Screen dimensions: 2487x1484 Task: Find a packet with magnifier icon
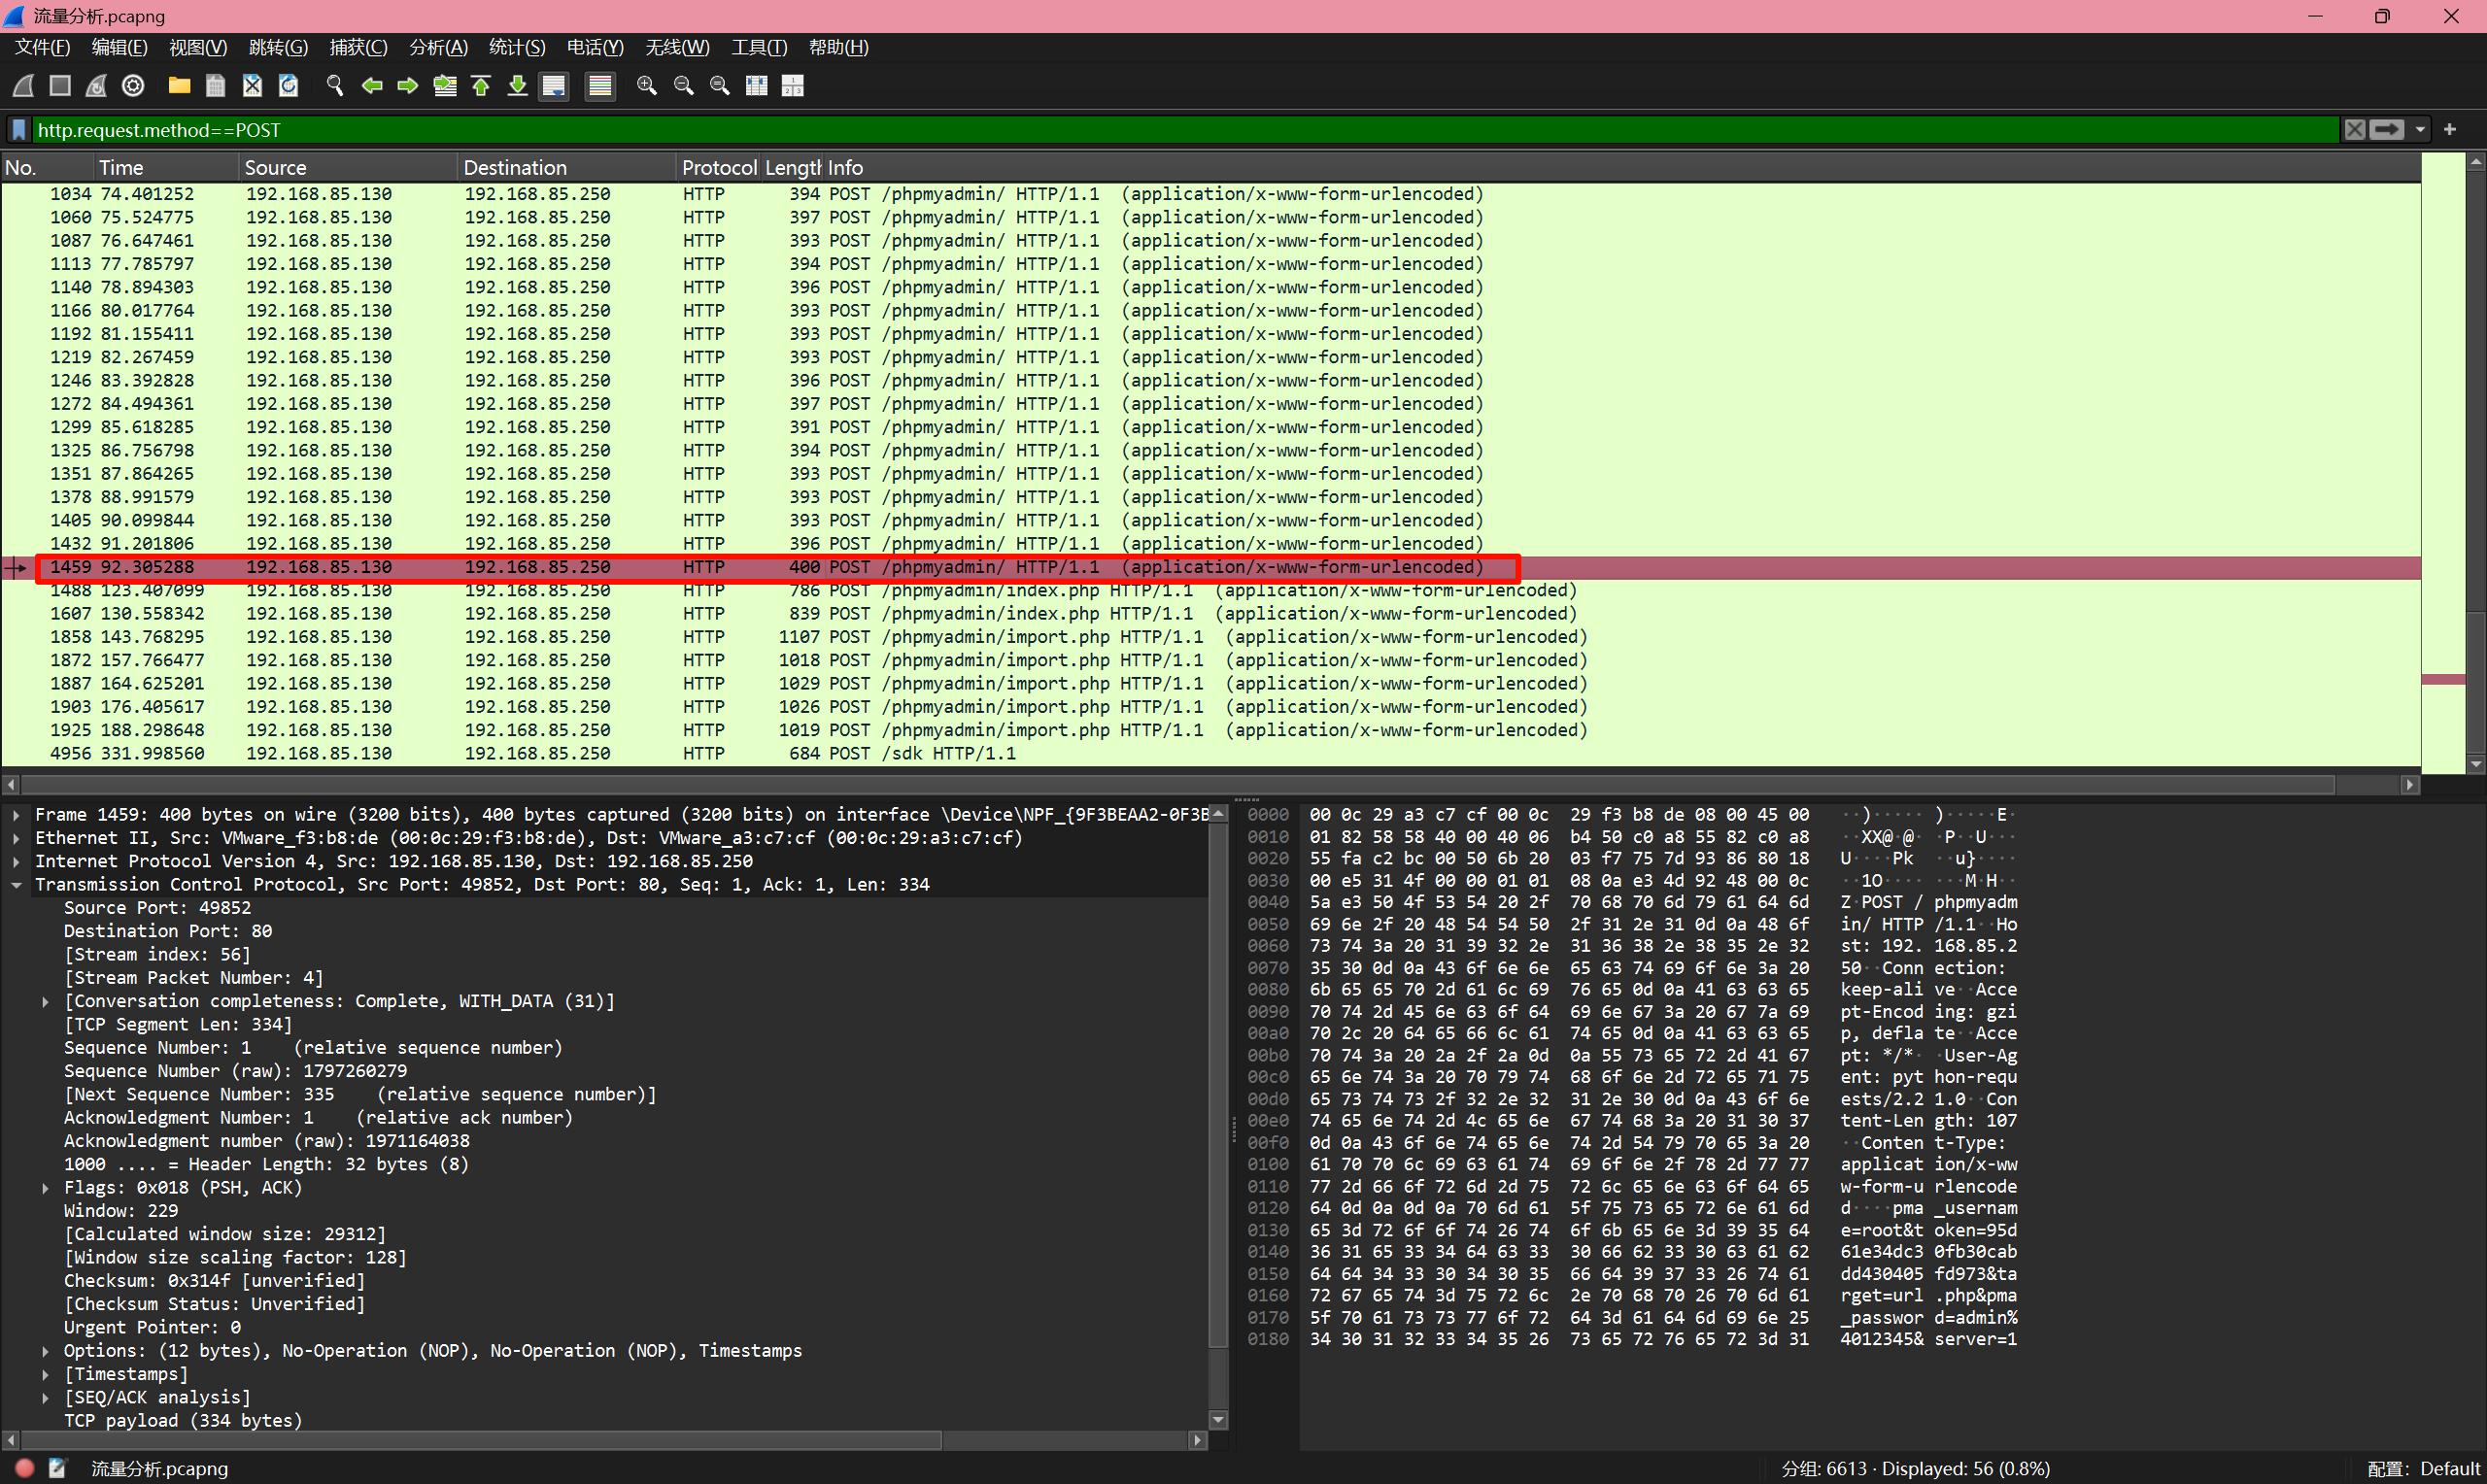[x=335, y=86]
